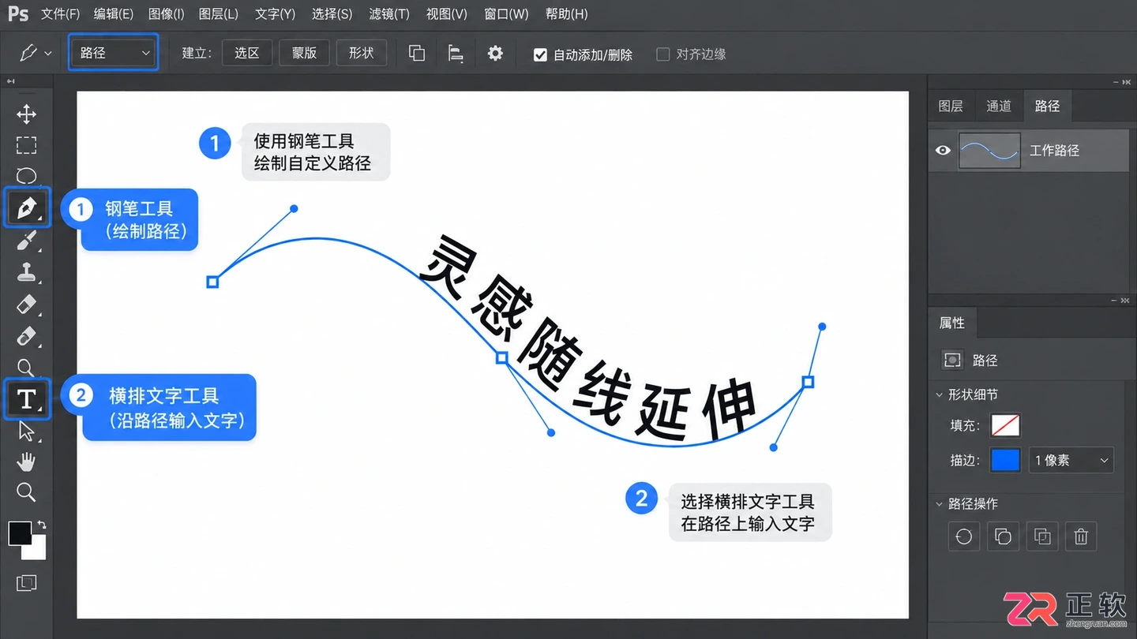
Task: Click the 形状 button
Action: point(361,53)
